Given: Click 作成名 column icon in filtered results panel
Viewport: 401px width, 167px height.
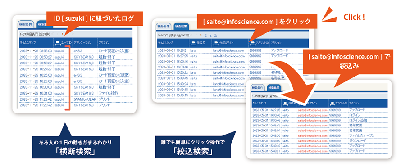Looking at the screenshot, I should click(285, 104).
